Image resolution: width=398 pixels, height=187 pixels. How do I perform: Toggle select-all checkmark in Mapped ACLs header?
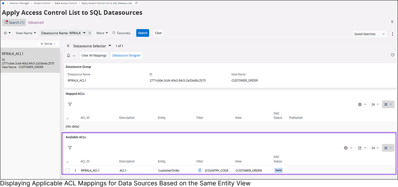(68, 118)
